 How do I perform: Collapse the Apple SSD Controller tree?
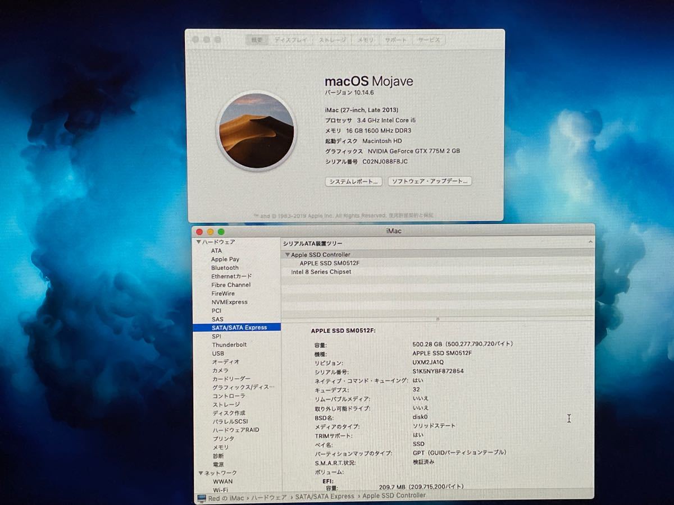pos(288,255)
